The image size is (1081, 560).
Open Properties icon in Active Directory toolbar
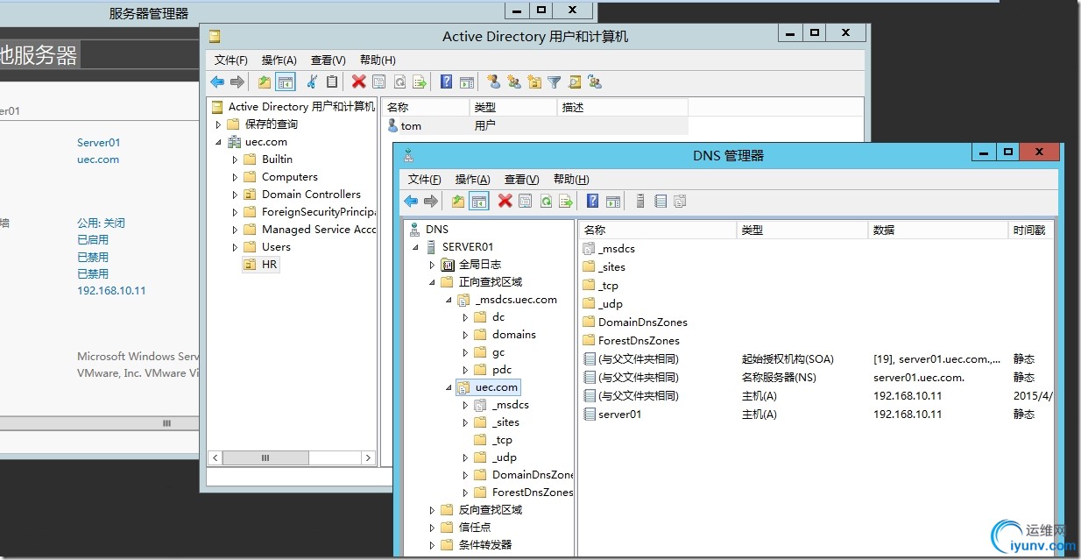tap(378, 82)
